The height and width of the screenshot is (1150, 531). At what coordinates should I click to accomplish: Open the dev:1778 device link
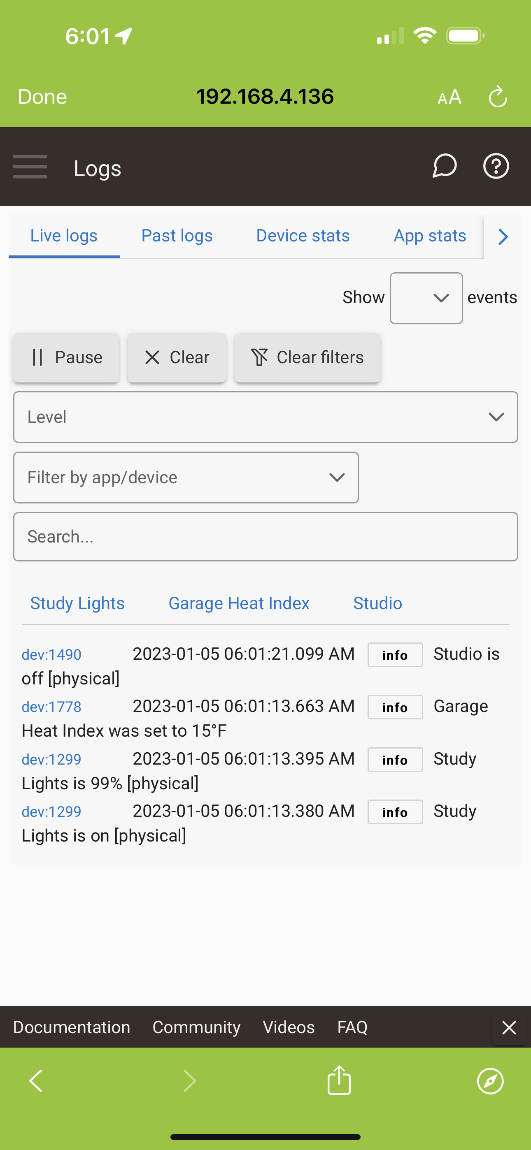(x=51, y=707)
